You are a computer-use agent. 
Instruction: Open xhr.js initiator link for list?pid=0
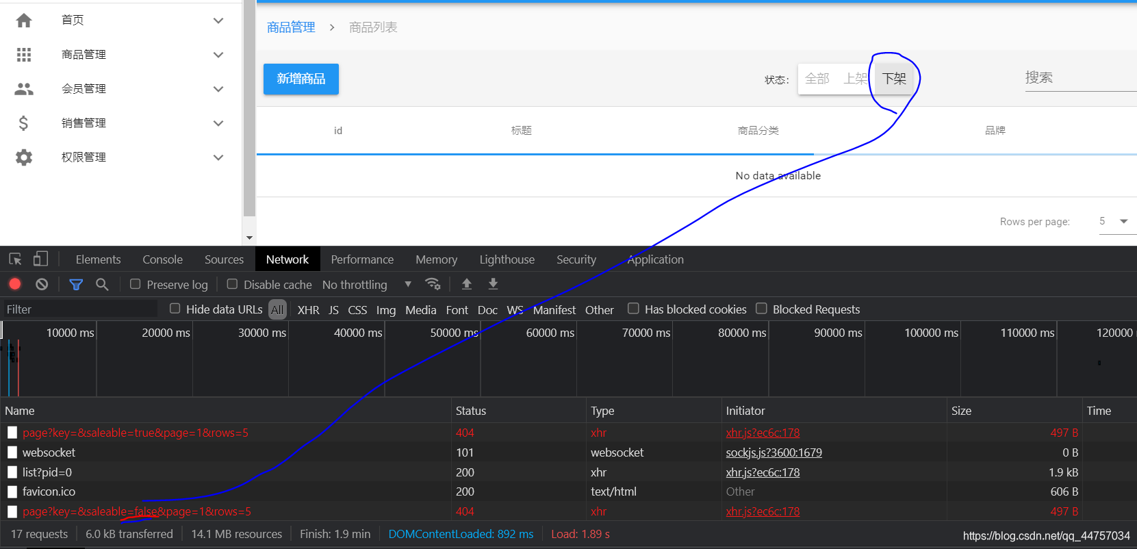tap(763, 472)
